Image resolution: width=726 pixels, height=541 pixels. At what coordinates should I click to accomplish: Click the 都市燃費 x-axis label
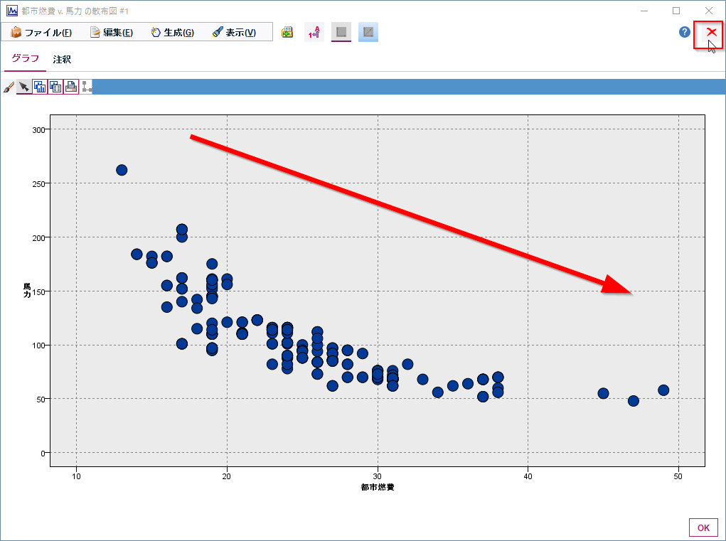(378, 487)
